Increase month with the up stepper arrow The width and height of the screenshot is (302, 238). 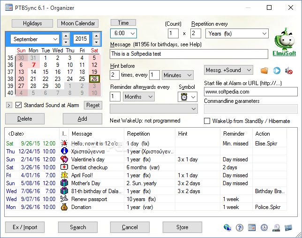pos(66,36)
